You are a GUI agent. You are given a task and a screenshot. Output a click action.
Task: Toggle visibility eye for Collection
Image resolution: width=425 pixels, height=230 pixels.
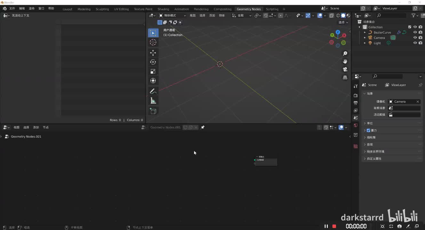(415, 27)
